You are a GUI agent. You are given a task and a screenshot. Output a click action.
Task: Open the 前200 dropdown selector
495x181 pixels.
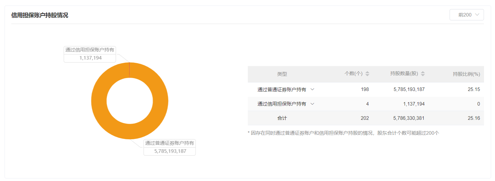tap(466, 15)
